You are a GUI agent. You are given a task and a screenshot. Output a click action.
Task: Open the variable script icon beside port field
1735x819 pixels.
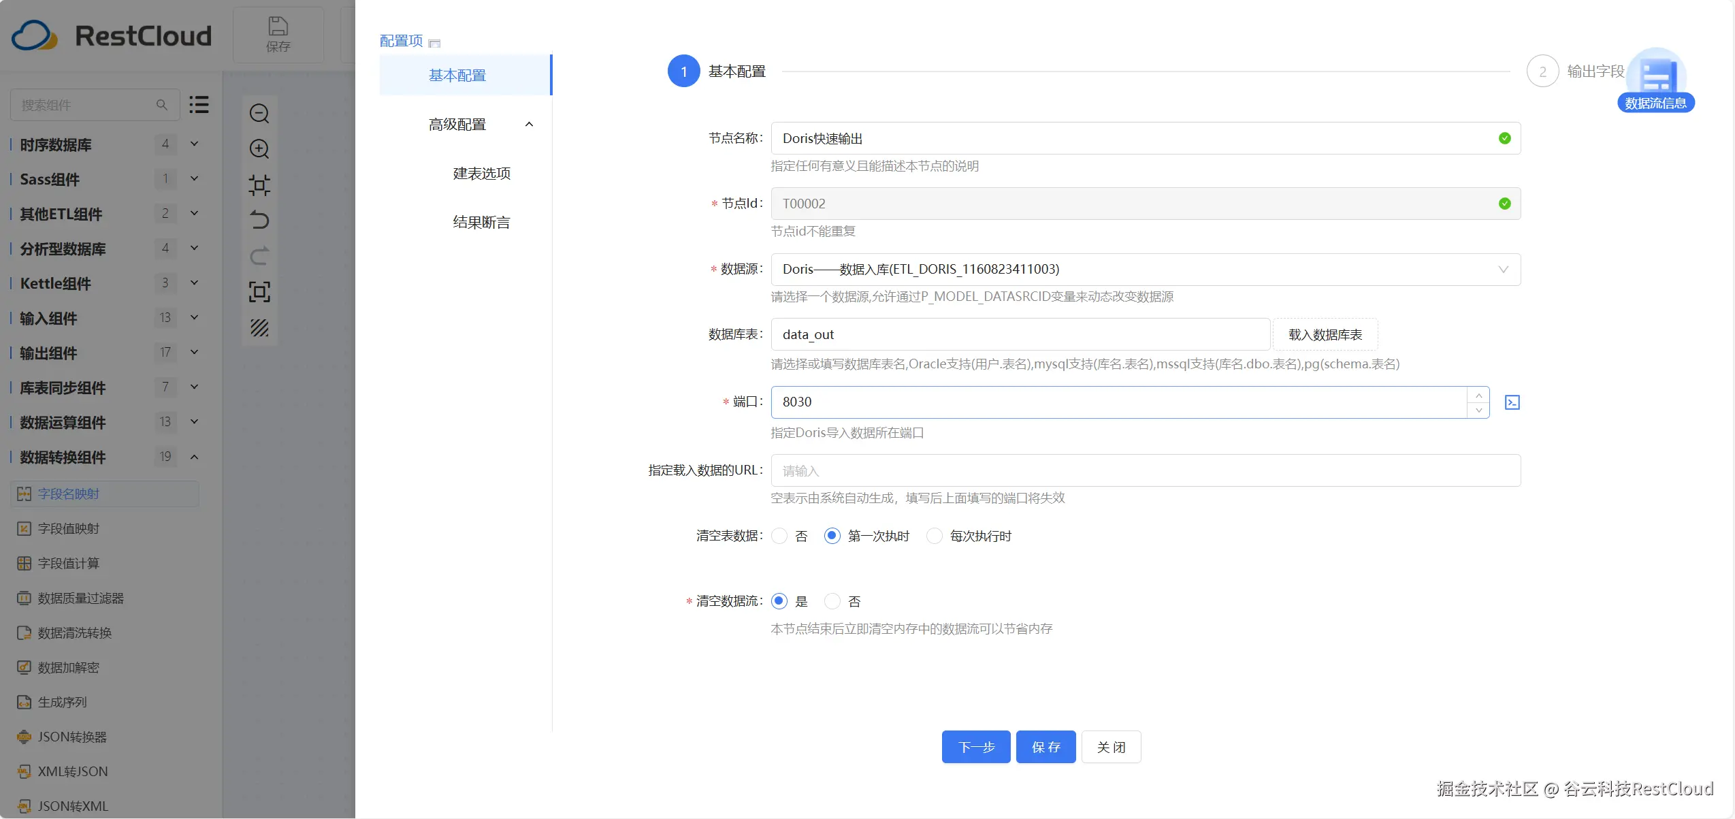tap(1512, 402)
